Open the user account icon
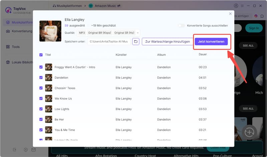267x157 pixels. (x=236, y=6)
